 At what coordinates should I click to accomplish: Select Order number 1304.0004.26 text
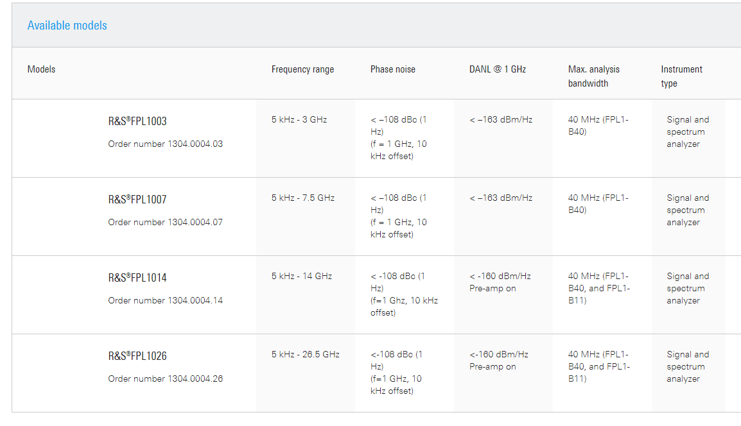point(166,379)
